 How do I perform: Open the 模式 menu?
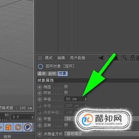point(49,58)
